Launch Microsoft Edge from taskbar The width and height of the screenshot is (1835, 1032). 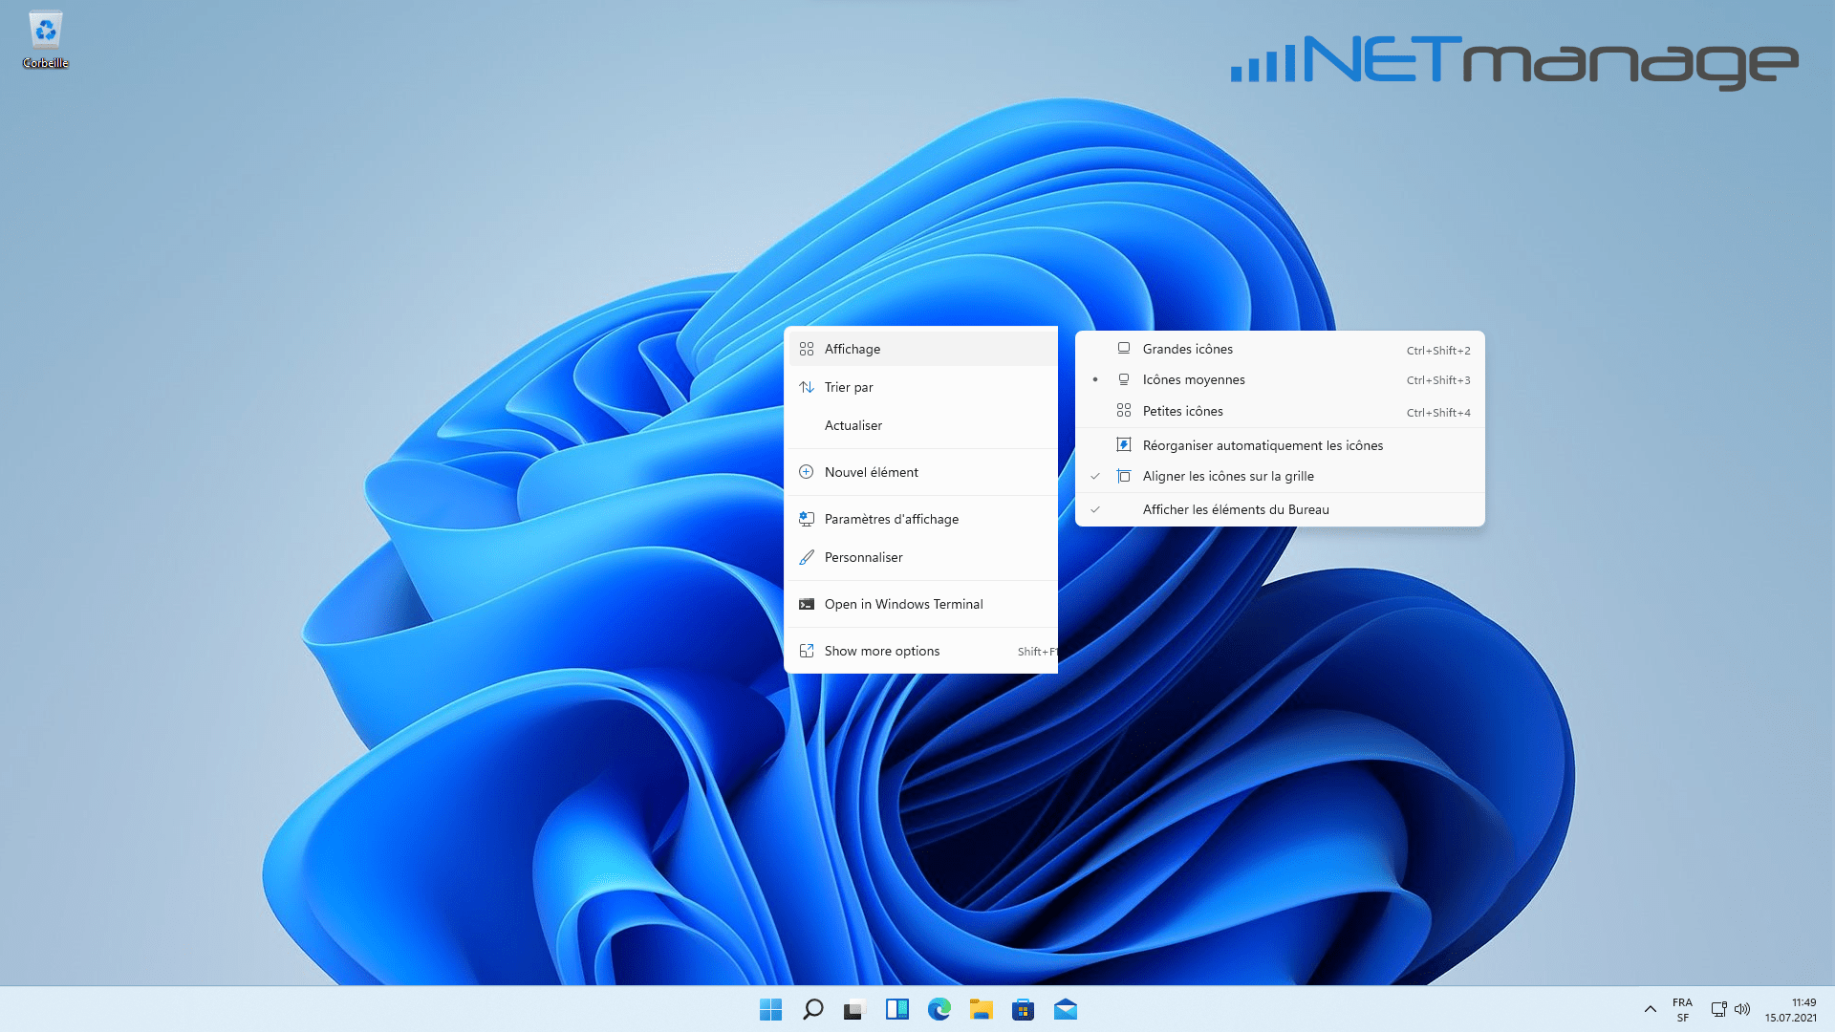[x=939, y=1009]
